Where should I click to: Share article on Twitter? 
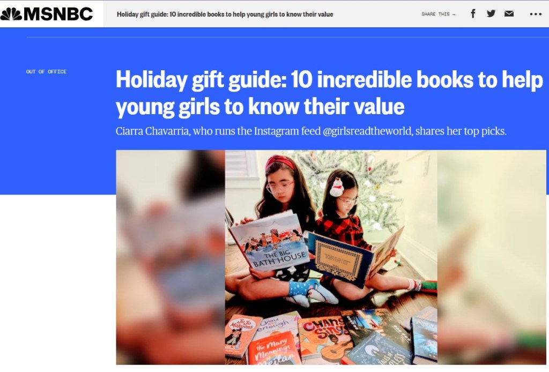[491, 13]
